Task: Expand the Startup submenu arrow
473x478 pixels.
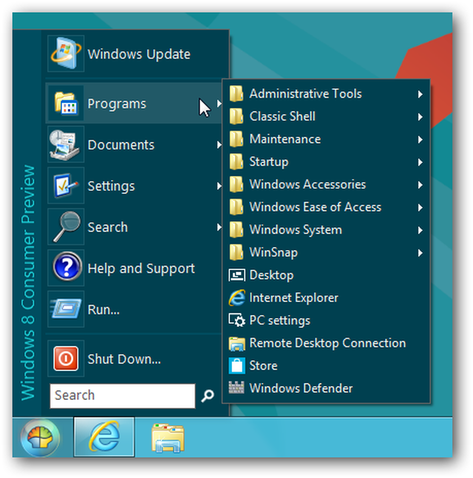Action: pyautogui.click(x=420, y=162)
